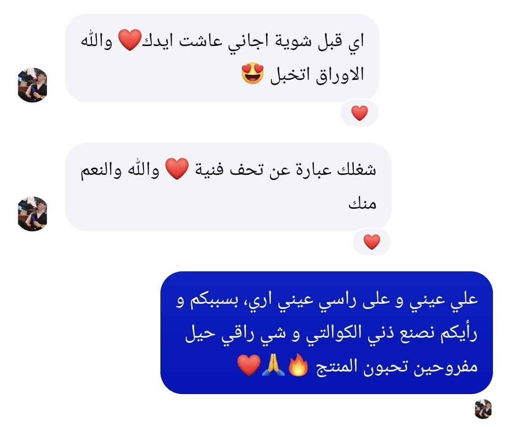
Task: Tap the red heart emoji in blue message
Action: 249,365
